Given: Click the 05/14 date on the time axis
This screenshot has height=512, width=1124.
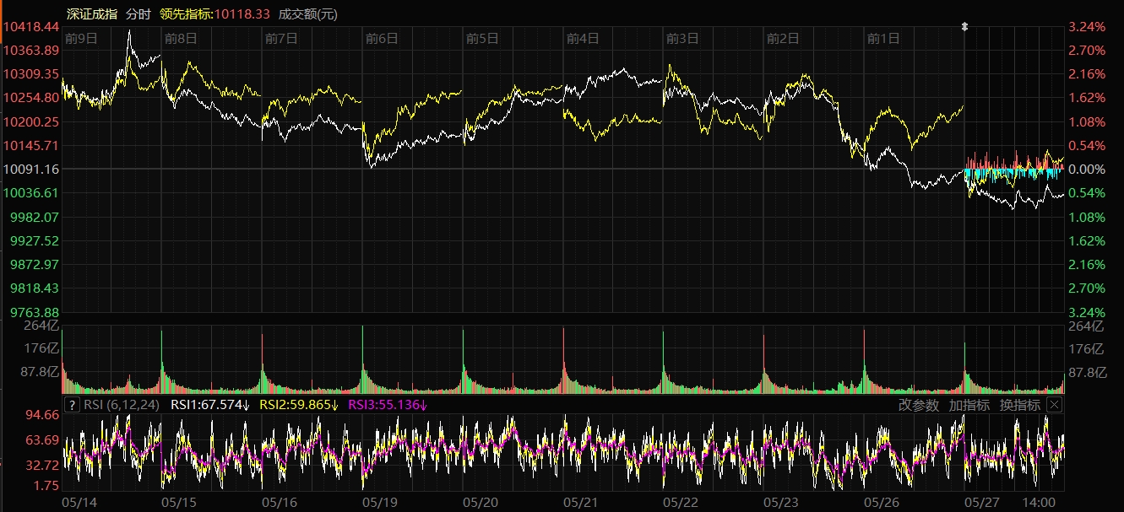Looking at the screenshot, I should point(79,502).
